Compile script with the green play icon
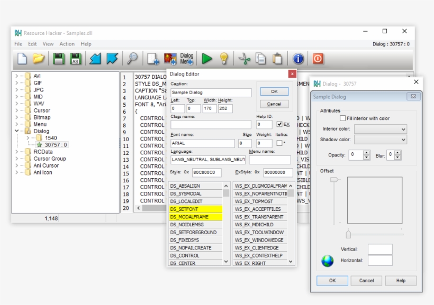Viewport: 434px width, 305px height. [207, 59]
